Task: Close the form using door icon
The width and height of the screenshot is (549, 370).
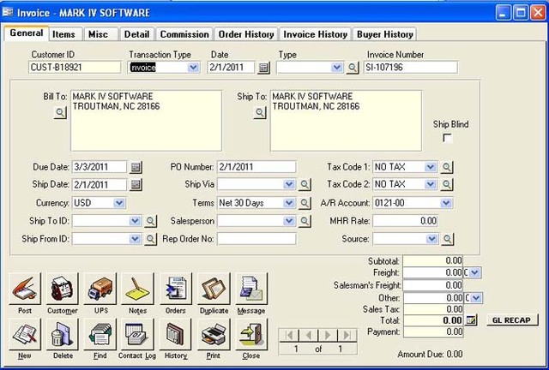Action: coord(251,334)
